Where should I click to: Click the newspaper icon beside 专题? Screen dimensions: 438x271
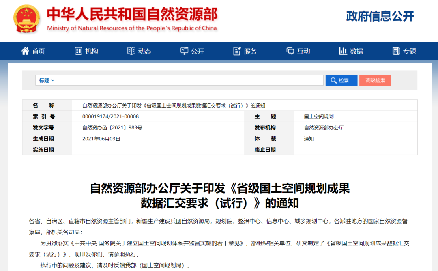click(396, 51)
